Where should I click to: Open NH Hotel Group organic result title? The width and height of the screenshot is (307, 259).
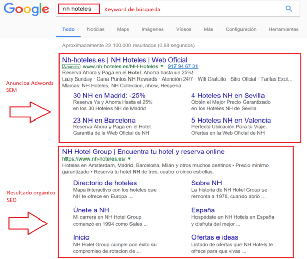tap(143, 152)
